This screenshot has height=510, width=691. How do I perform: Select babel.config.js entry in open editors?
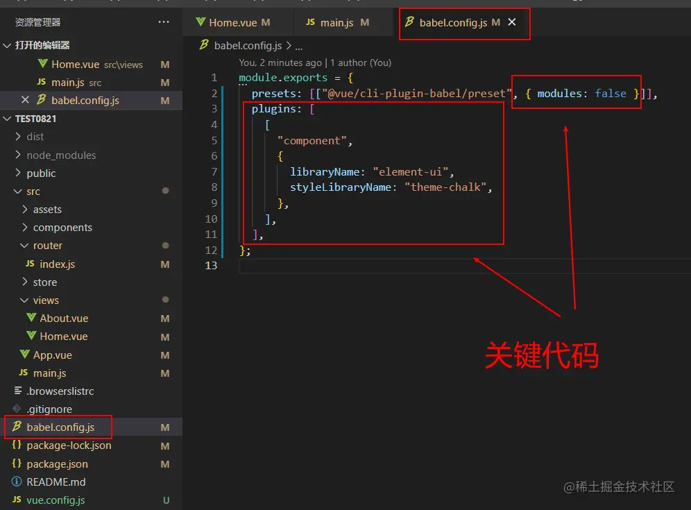click(91, 101)
